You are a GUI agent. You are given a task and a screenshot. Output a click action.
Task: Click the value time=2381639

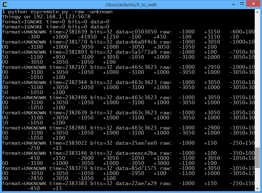coord(68,32)
